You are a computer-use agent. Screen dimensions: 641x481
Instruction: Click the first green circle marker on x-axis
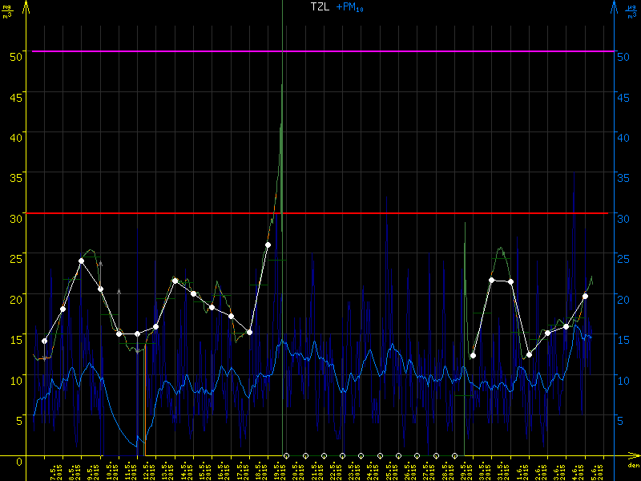(x=287, y=455)
